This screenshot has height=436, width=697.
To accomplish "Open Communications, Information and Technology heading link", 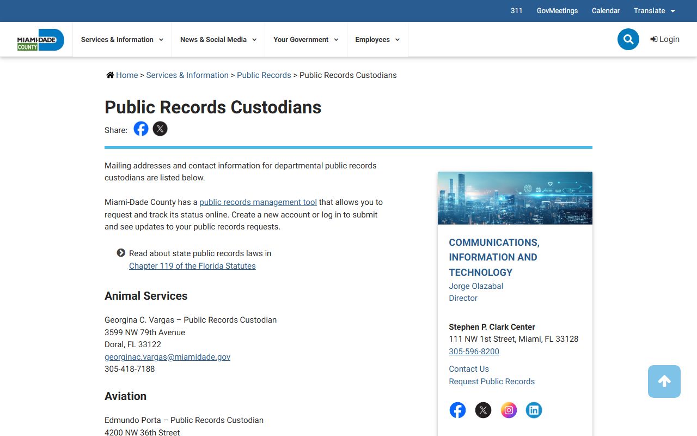I will coord(494,257).
